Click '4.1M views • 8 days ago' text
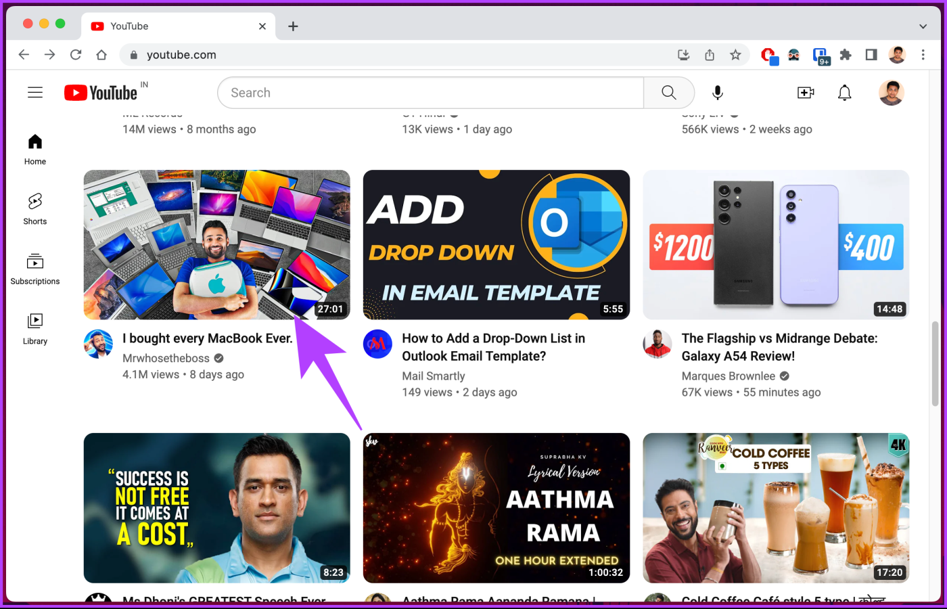Image resolution: width=947 pixels, height=609 pixels. [x=183, y=374]
